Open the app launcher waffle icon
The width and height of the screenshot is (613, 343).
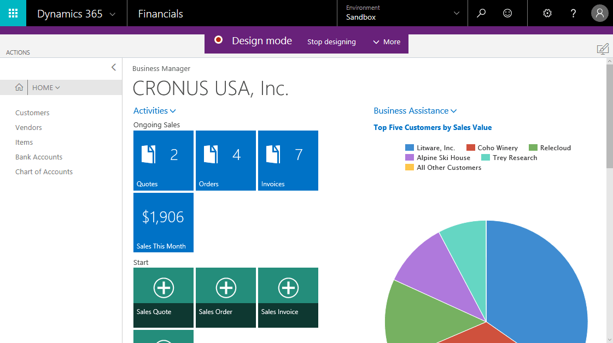13,13
